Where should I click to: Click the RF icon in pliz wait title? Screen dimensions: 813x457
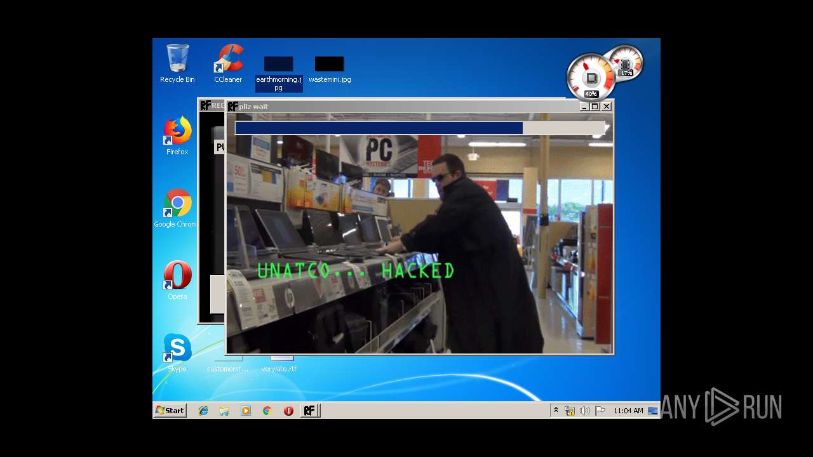coord(233,107)
